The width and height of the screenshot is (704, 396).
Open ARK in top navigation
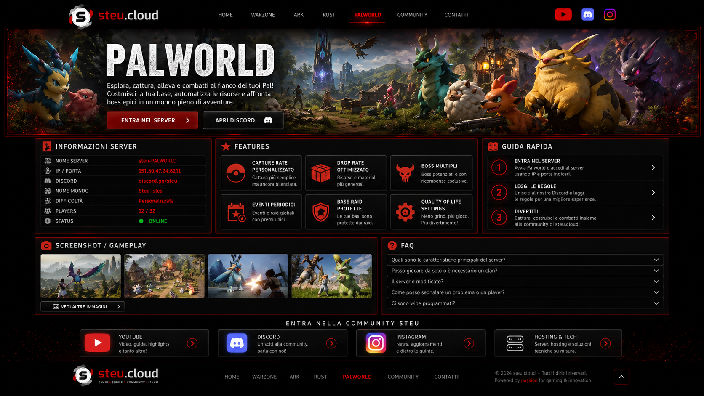pyautogui.click(x=299, y=15)
